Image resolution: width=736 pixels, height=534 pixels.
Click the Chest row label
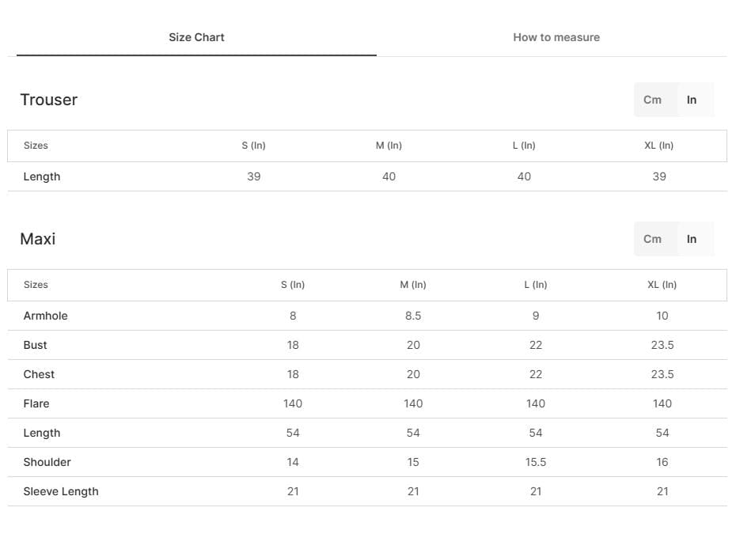click(x=39, y=374)
